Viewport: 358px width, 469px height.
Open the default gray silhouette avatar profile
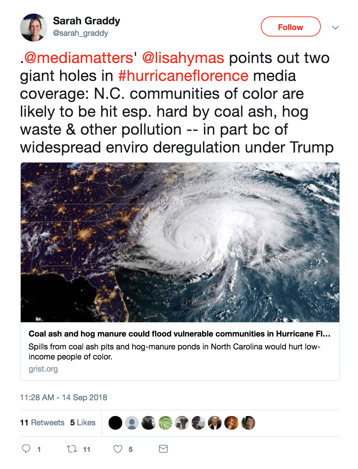click(132, 423)
